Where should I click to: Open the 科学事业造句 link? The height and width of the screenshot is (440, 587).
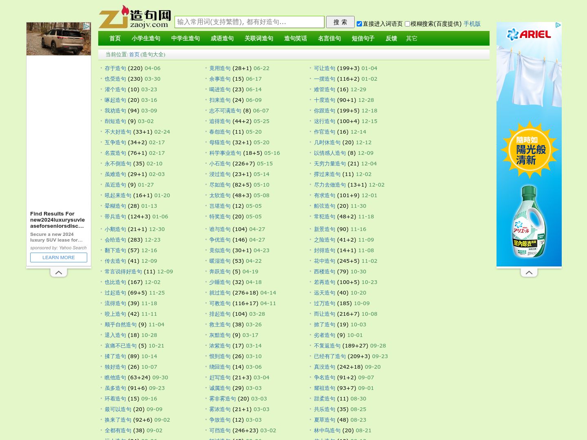tap(225, 153)
